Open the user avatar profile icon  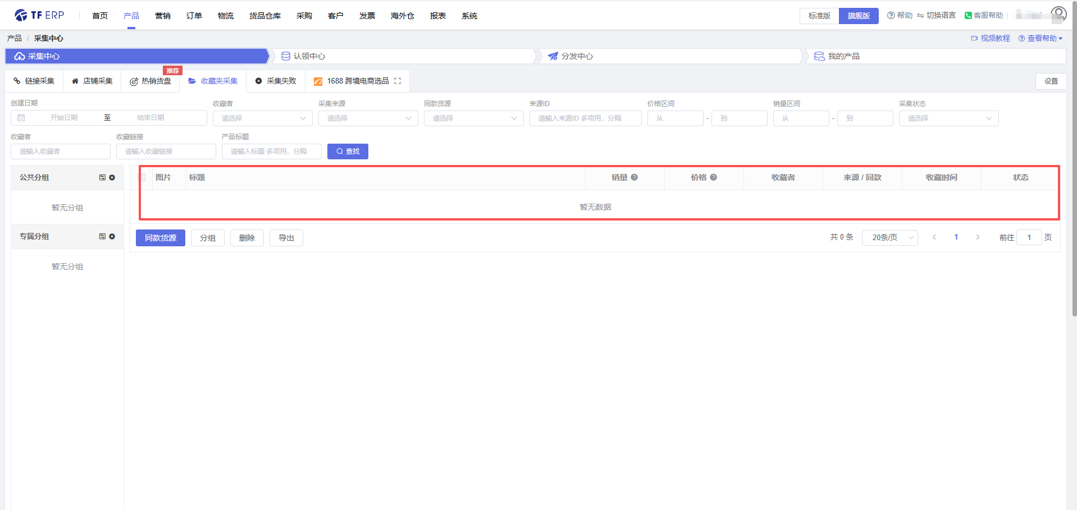coord(1058,14)
